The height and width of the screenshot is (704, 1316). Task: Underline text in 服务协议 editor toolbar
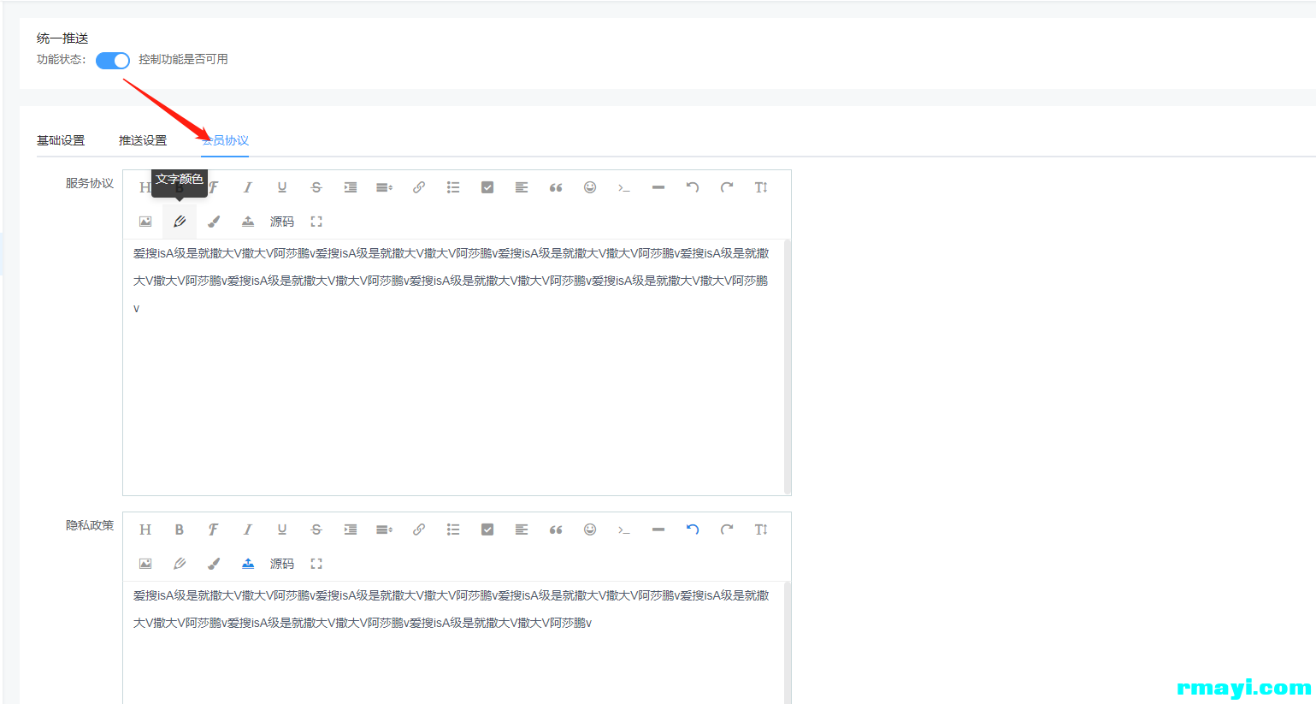282,187
